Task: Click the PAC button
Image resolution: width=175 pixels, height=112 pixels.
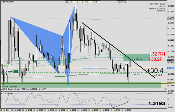Action: (95, 2)
